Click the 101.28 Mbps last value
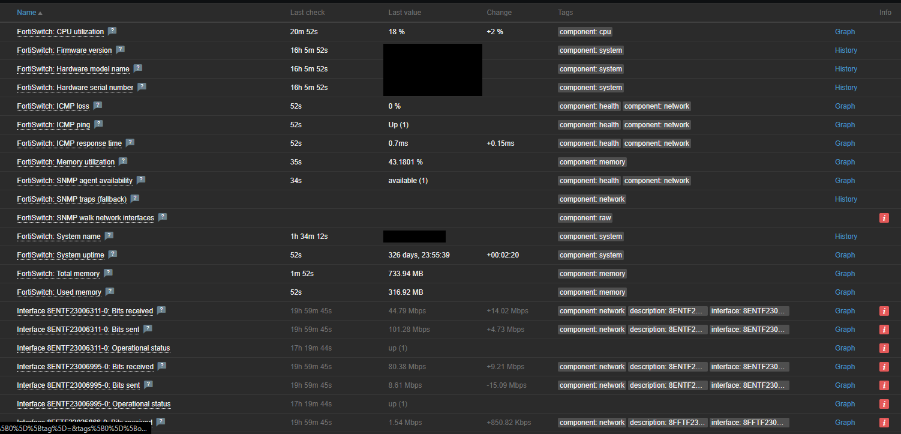The image size is (901, 434). (x=409, y=330)
